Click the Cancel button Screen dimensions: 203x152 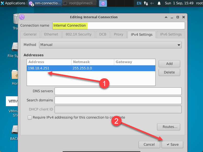149,144
